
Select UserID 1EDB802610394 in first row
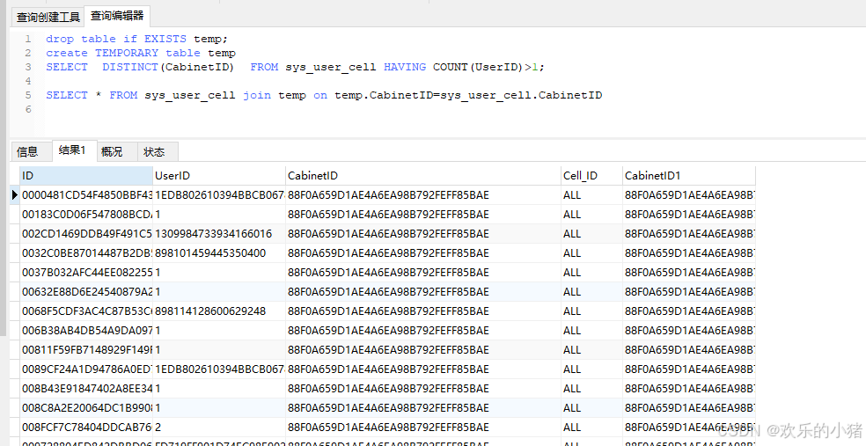219,194
